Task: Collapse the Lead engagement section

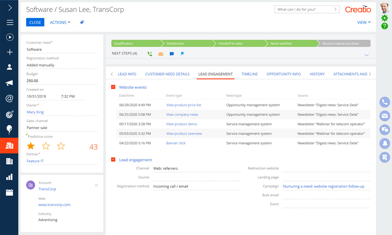Action: pos(113,160)
